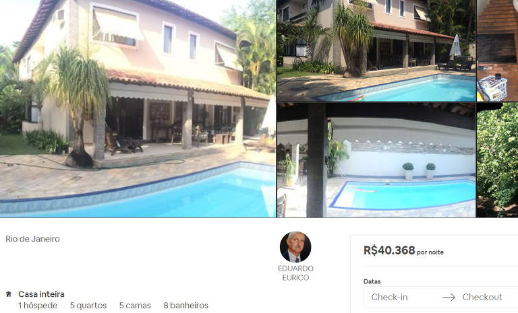This screenshot has height=313, width=518.
Task: Click the arrow between Check-in and Checkout
Action: [449, 298]
